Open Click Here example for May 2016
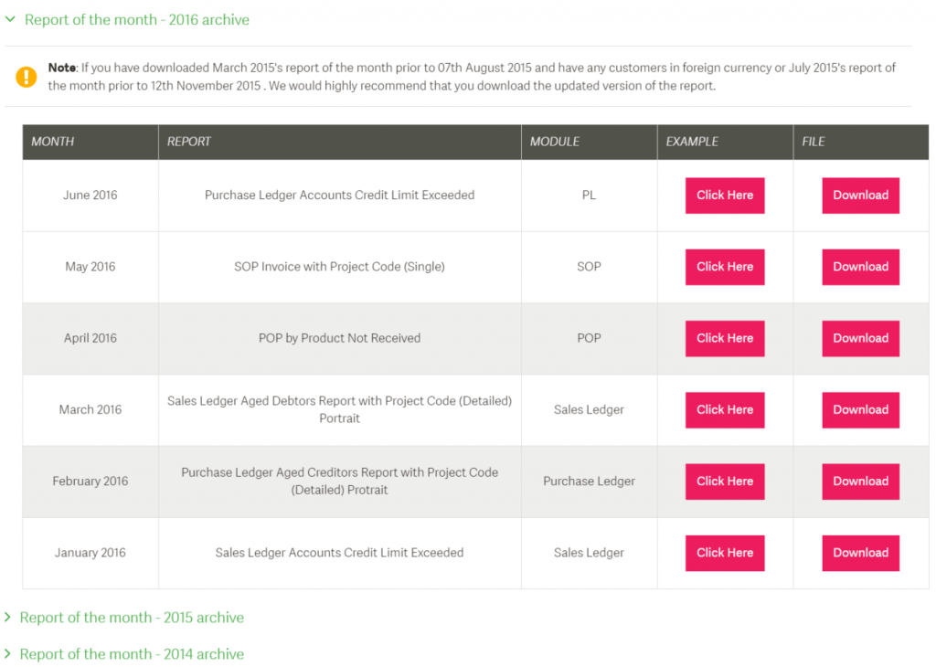This screenshot has width=936, height=667. click(x=725, y=267)
